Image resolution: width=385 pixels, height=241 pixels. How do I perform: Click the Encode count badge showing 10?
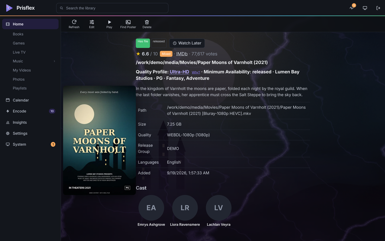click(52, 111)
